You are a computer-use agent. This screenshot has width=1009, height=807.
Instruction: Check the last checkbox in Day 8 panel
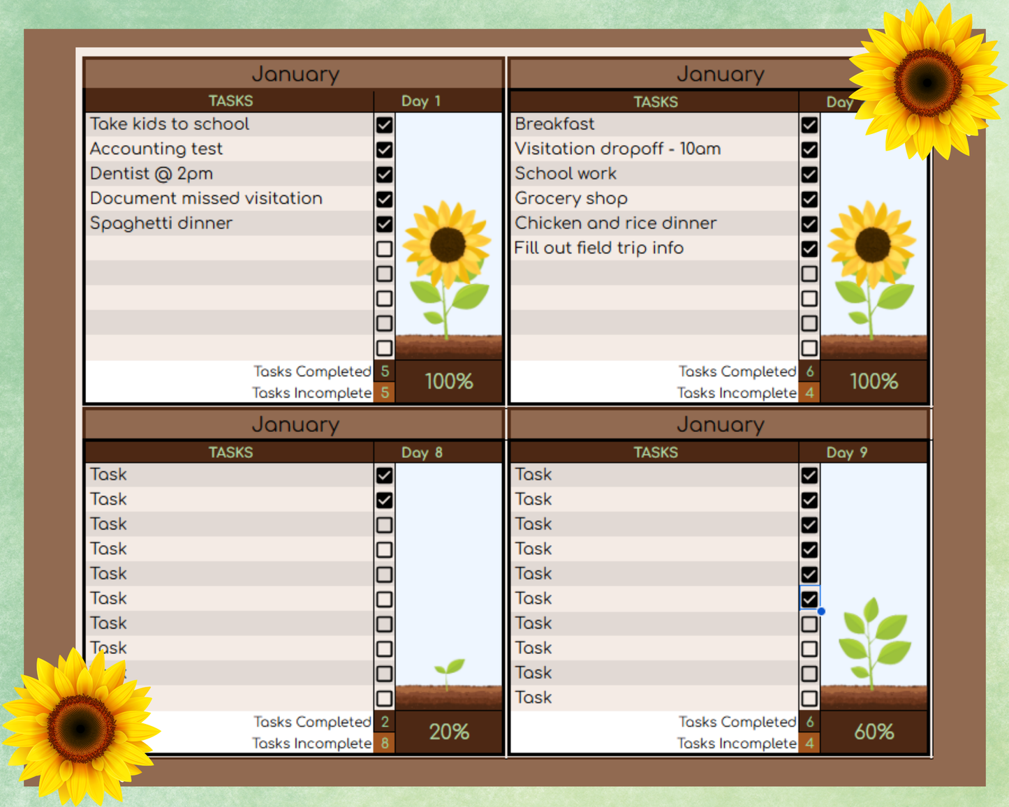(x=384, y=698)
